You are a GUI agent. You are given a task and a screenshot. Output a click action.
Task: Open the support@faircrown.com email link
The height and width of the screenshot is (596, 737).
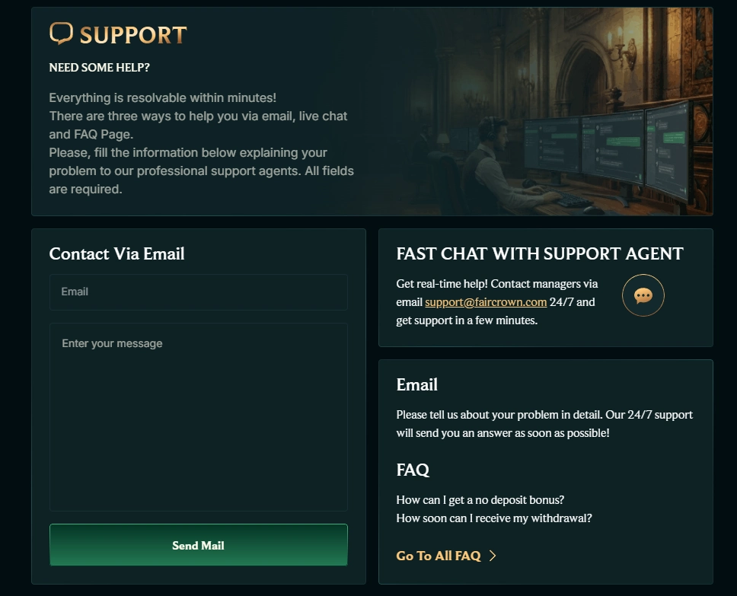coord(486,302)
